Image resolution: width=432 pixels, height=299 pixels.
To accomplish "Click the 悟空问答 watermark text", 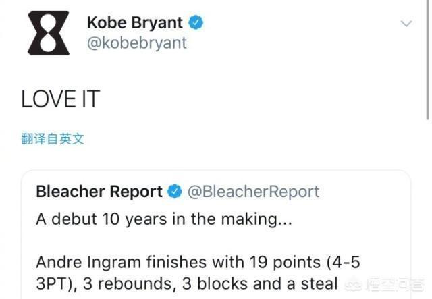I will click(x=400, y=284).
